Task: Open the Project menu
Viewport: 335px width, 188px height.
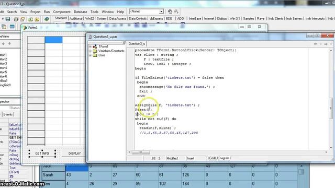Action: coord(35,11)
